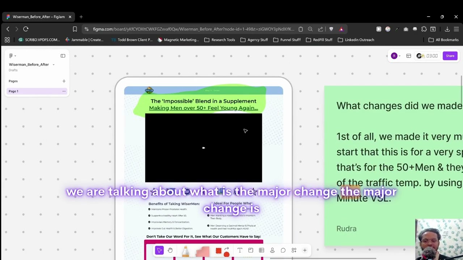Screen dimensions: 463x260
Task: Open the Extensions puzzle icon
Action: coord(424,29)
